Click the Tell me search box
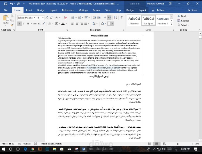 tap(158, 10)
